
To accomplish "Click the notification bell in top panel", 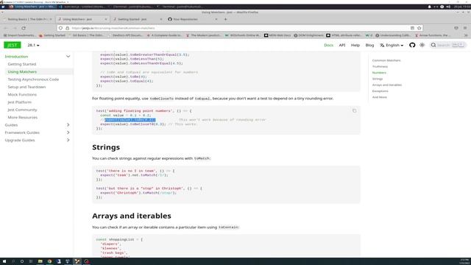I will 429,7.
